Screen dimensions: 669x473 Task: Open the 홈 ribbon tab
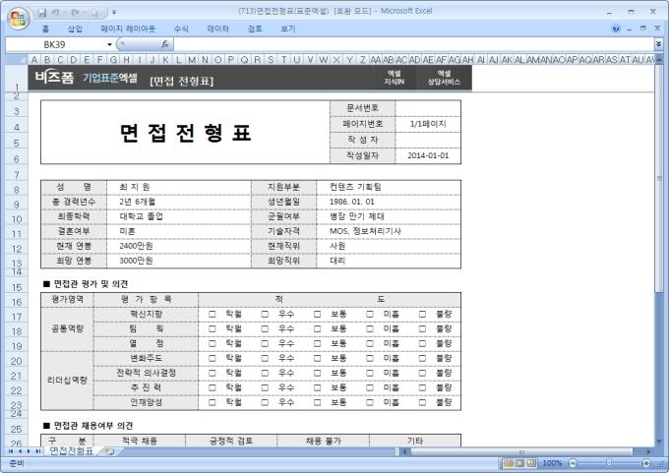(45, 29)
